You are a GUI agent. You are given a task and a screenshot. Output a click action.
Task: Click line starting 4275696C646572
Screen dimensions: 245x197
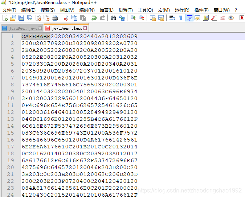tap(79, 167)
